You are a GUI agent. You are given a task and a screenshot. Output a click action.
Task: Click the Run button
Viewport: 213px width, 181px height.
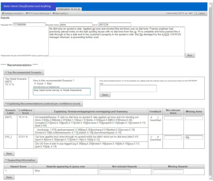click(190, 55)
